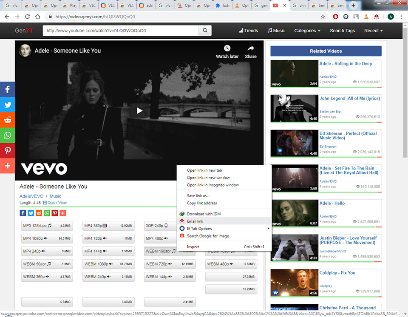Image resolution: width=408 pixels, height=317 pixels.
Task: Open more sharing options plus in sidebar
Action: pyautogui.click(x=8, y=166)
